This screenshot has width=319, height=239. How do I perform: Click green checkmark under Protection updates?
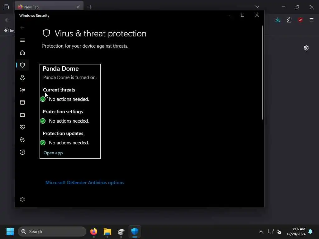[x=43, y=143]
